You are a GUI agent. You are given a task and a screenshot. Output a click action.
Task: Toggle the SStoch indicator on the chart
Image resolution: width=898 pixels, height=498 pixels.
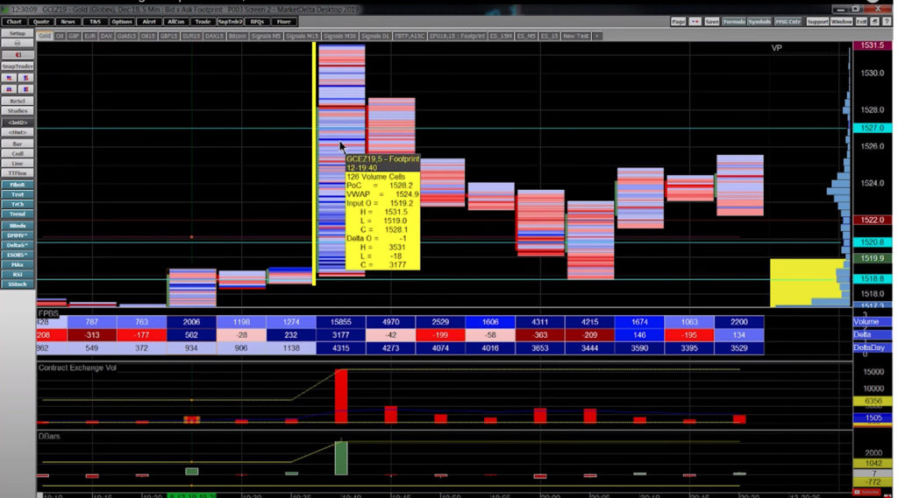pos(18,284)
